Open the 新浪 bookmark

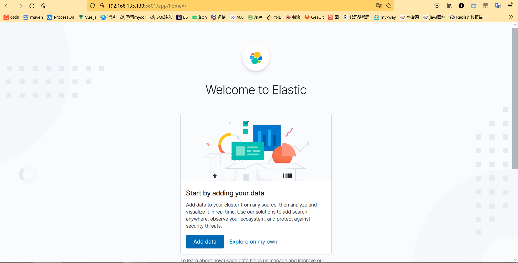coord(293,17)
